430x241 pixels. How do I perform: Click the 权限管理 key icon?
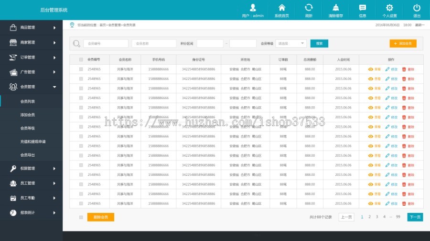coord(13,168)
